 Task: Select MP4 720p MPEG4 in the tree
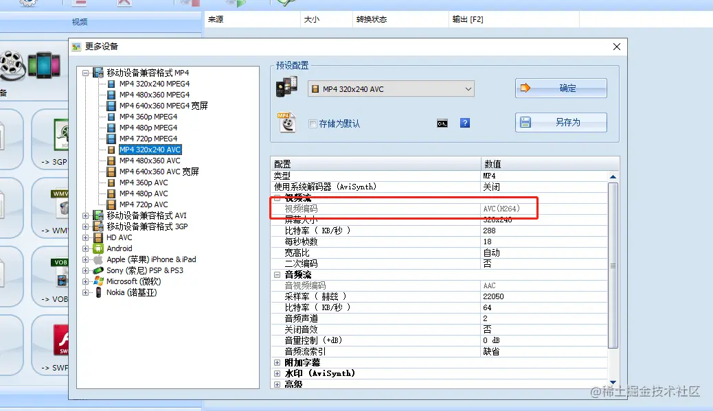coord(148,139)
